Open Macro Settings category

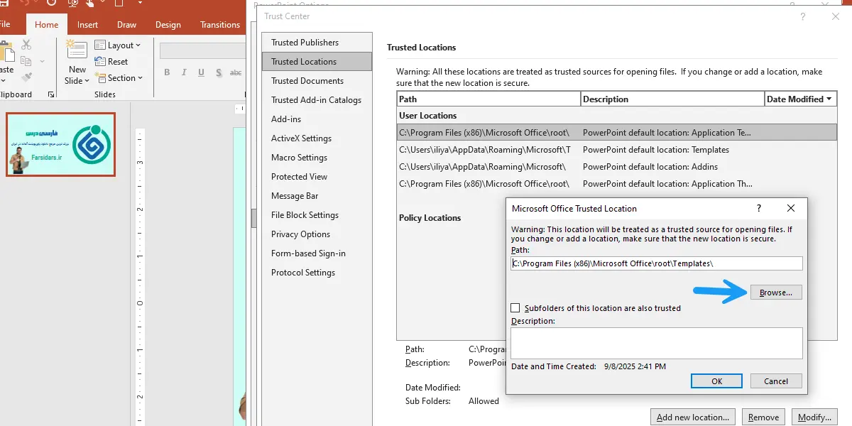[317, 158]
